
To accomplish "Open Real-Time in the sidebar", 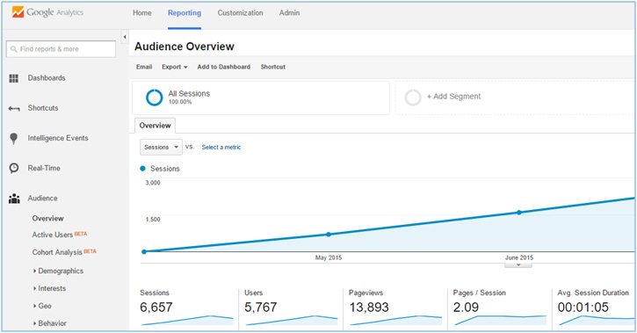I will tap(44, 168).
